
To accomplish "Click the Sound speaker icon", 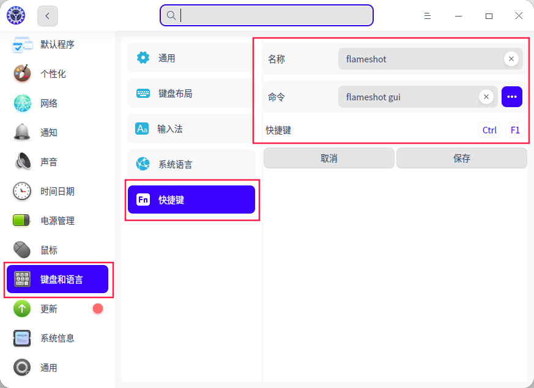I will point(23,162).
